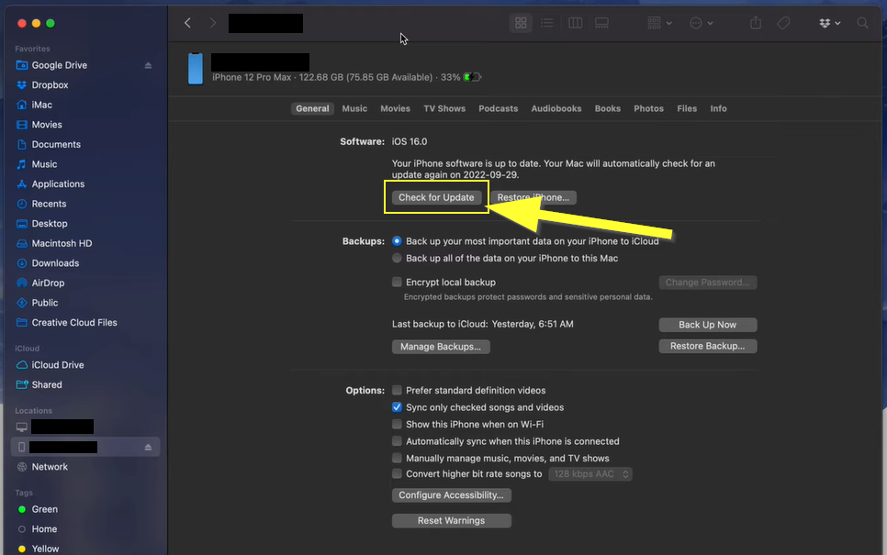
Task: Select back up to iCloud radio option
Action: (397, 241)
